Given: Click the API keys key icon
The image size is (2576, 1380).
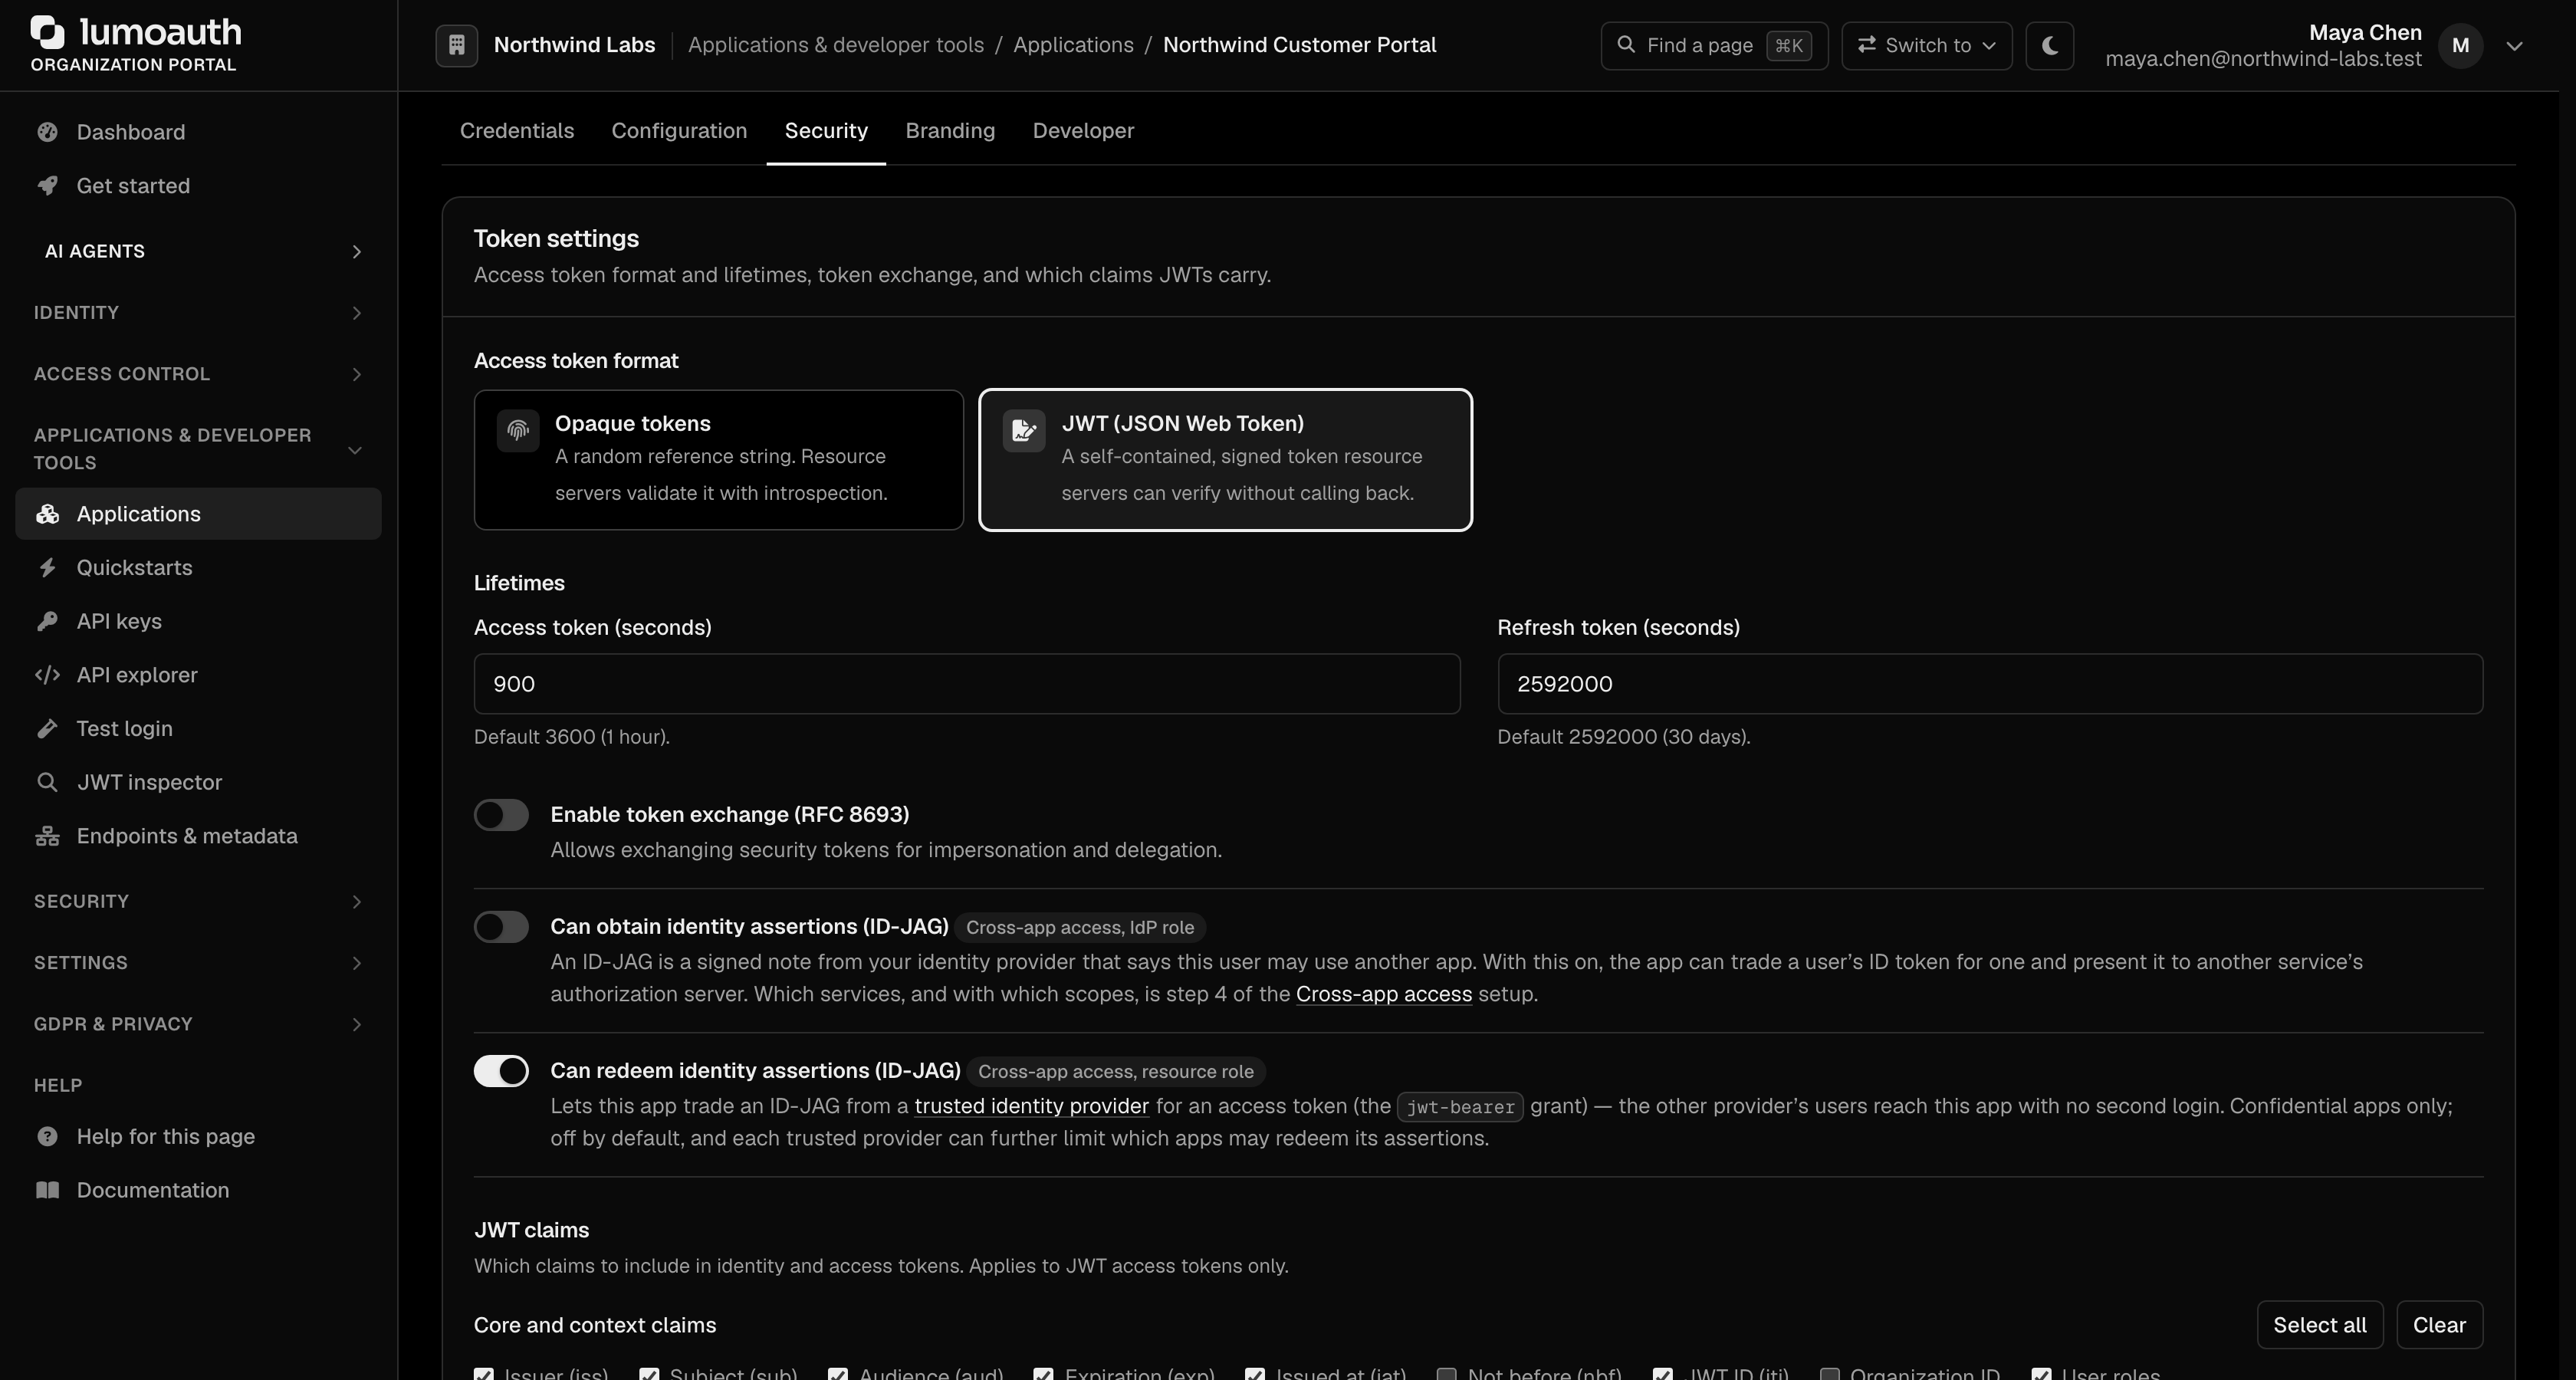Looking at the screenshot, I should (x=47, y=622).
